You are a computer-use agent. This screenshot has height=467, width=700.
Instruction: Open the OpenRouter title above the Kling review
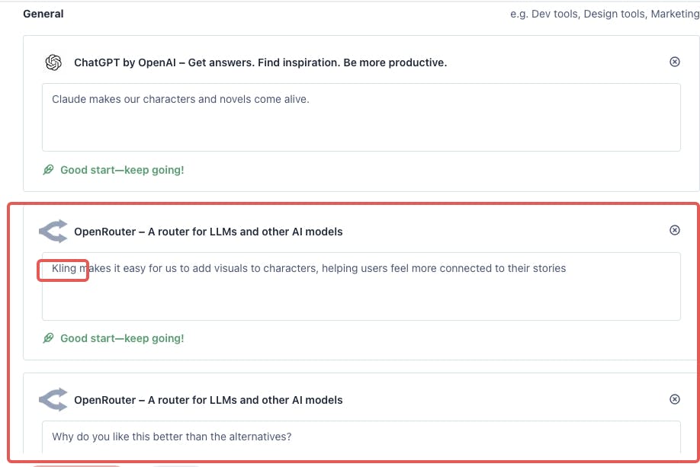208,232
